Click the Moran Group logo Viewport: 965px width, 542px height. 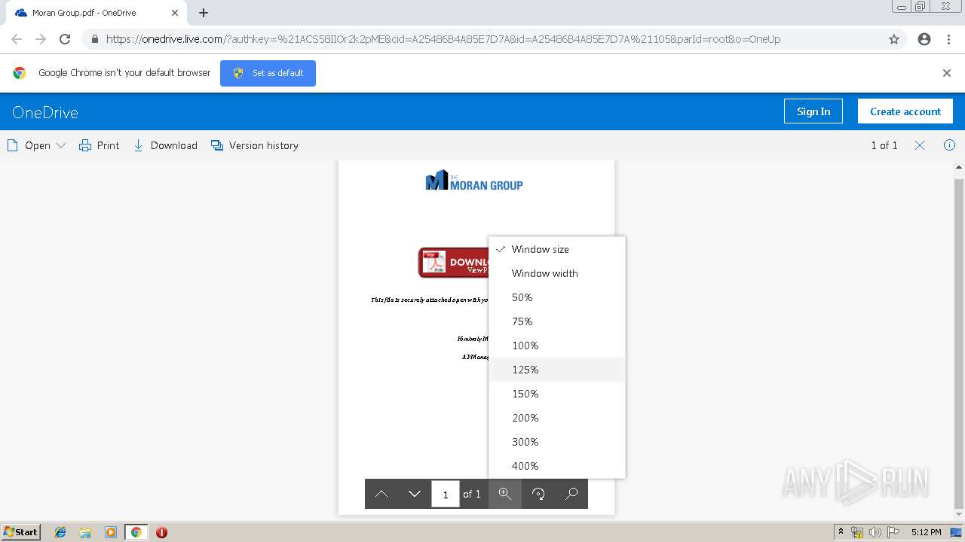pyautogui.click(x=474, y=180)
